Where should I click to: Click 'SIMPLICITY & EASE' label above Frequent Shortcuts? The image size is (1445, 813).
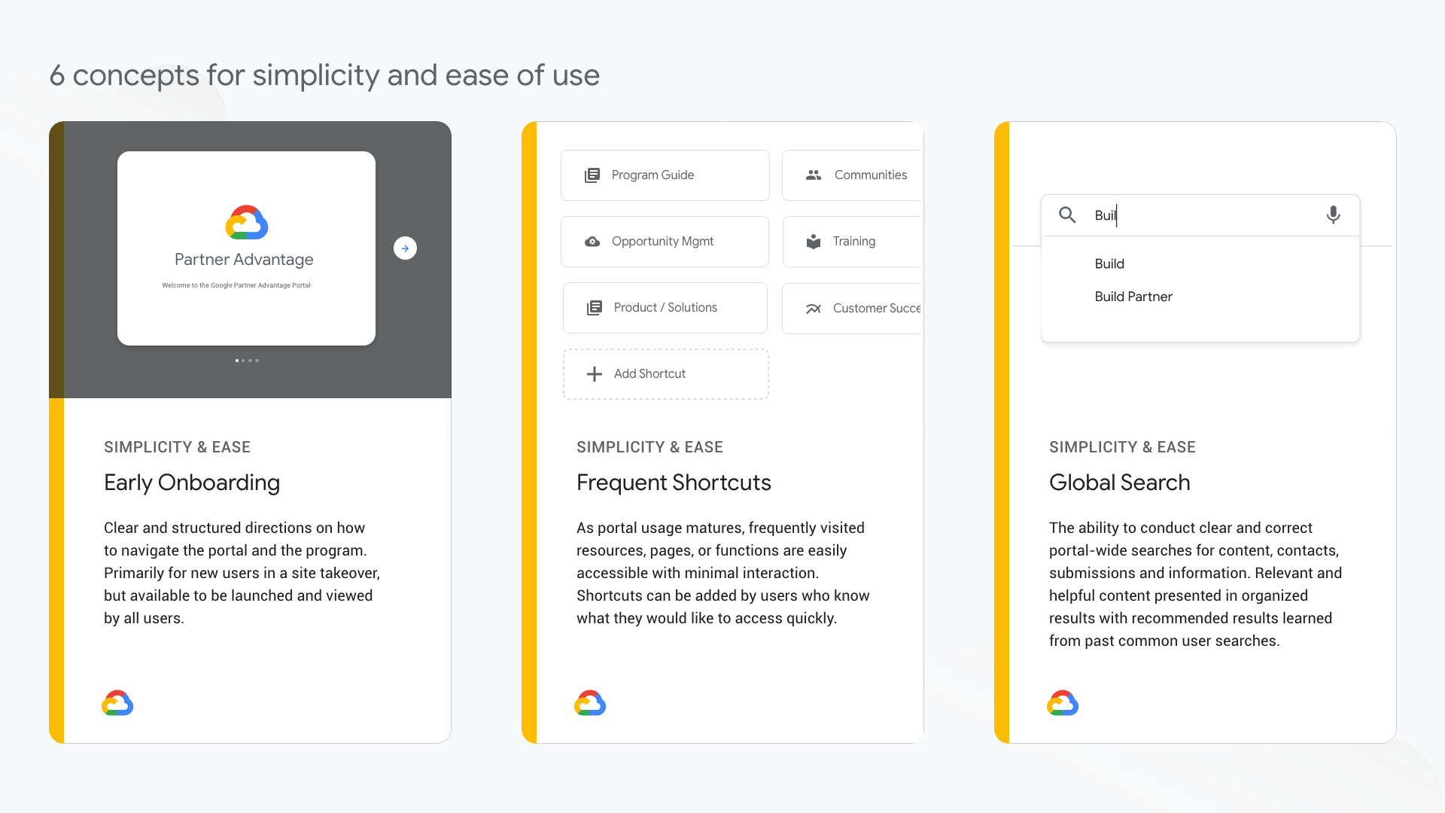(x=649, y=447)
